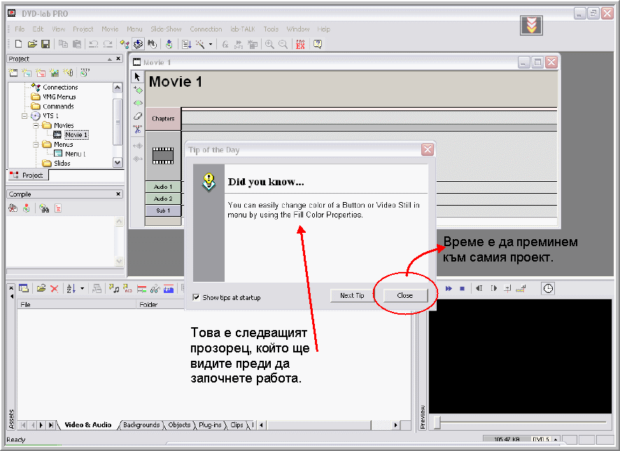This screenshot has height=451, width=620.
Task: Click the Sub 1 track label
Action: pos(163,210)
